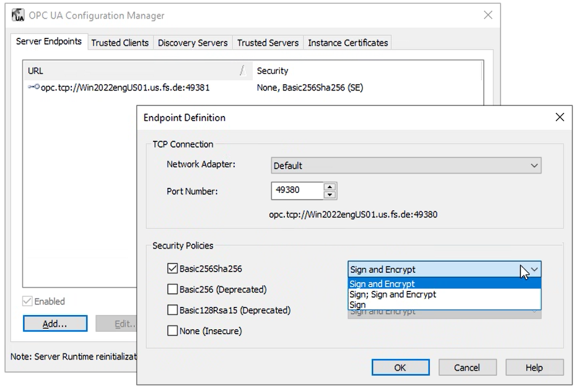578x390 pixels.
Task: Choose 'Sign; Sign and Encrypt' from list
Action: point(393,295)
